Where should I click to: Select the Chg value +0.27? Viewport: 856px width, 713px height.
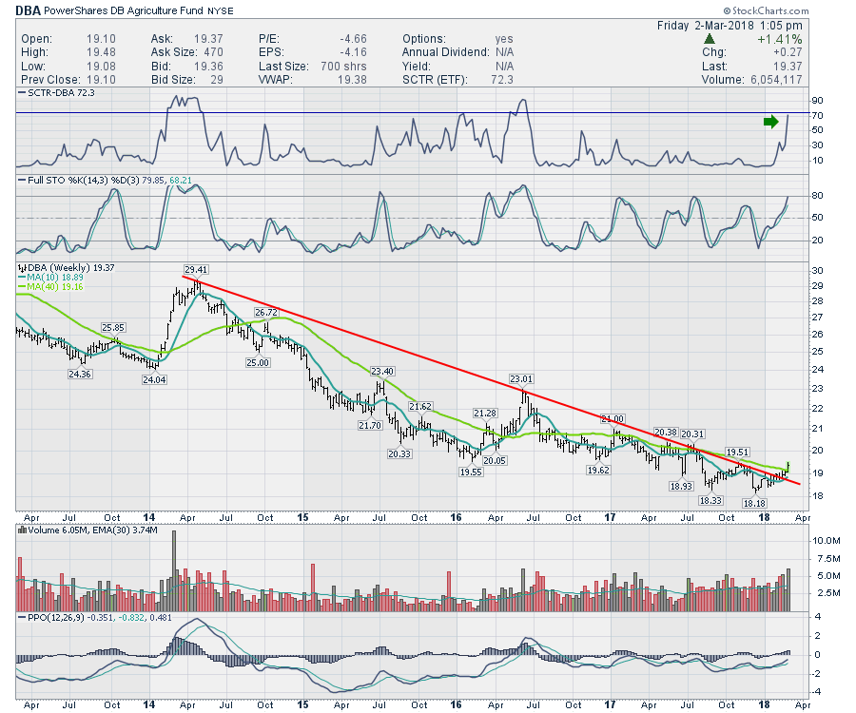[788, 52]
